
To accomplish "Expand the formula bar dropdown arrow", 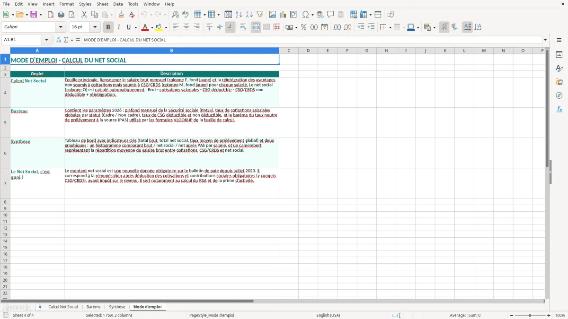I will (x=545, y=40).
